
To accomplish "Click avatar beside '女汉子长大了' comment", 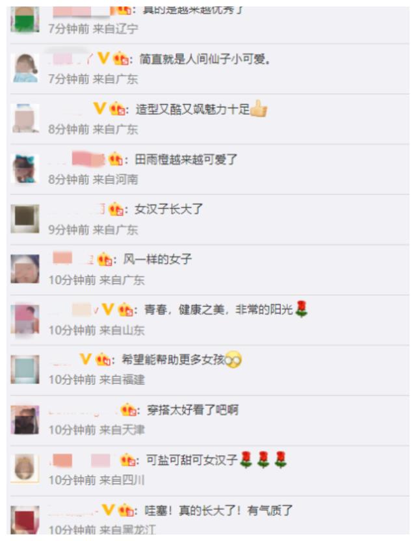I will pyautogui.click(x=25, y=218).
